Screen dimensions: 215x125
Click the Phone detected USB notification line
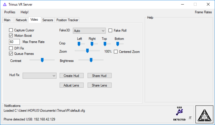point(29,119)
